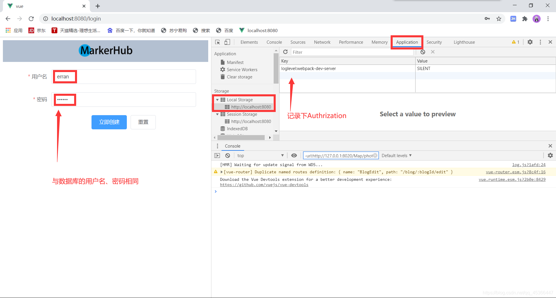Switch to the Elements tab
The height and width of the screenshot is (298, 556).
[249, 42]
